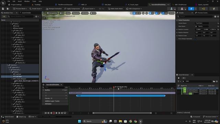The width and height of the screenshot is (220, 124).
Task: Open the viewport Character menu
Action: (x=76, y=13)
